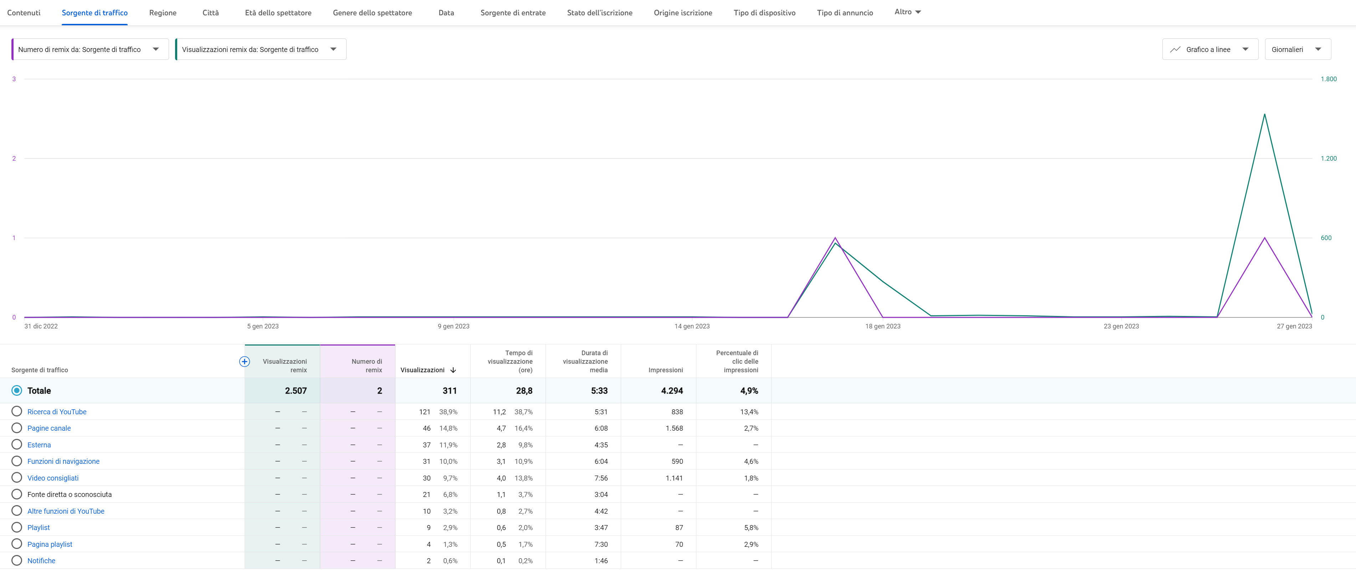Select the Totale radio button
Screen dimensions: 1356x586
click(x=17, y=390)
